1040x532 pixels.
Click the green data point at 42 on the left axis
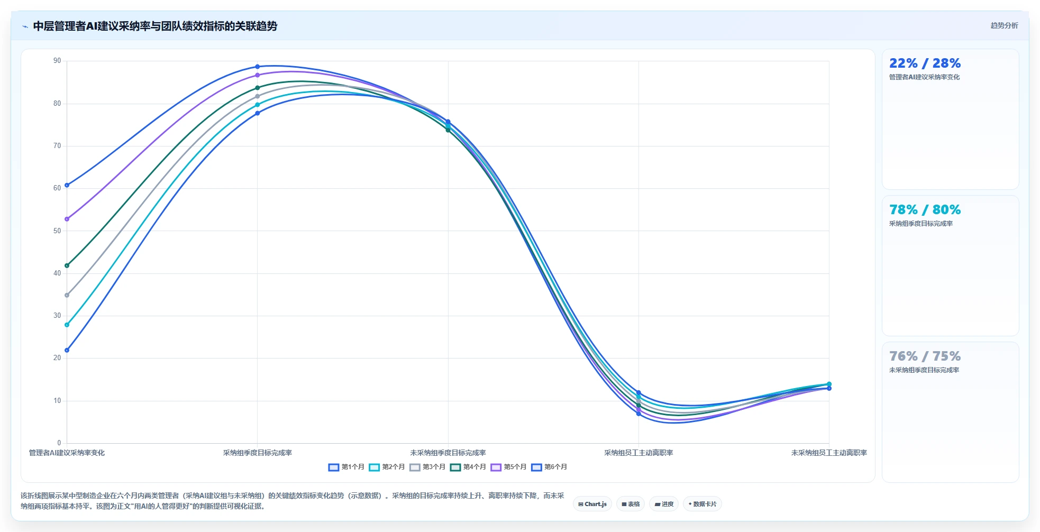click(67, 265)
